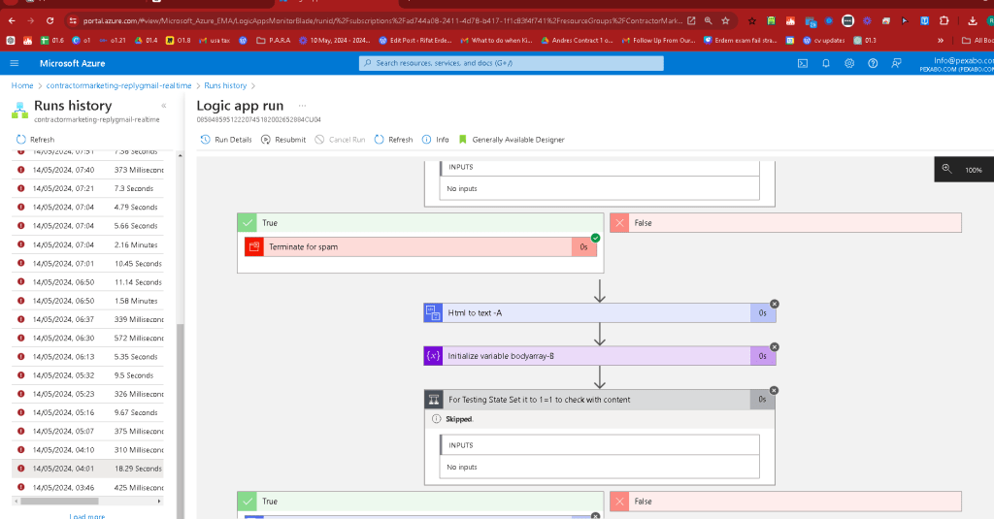Screen dimensions: 994x519
Task: Click the Terminate for spam red icon
Action: (x=254, y=247)
